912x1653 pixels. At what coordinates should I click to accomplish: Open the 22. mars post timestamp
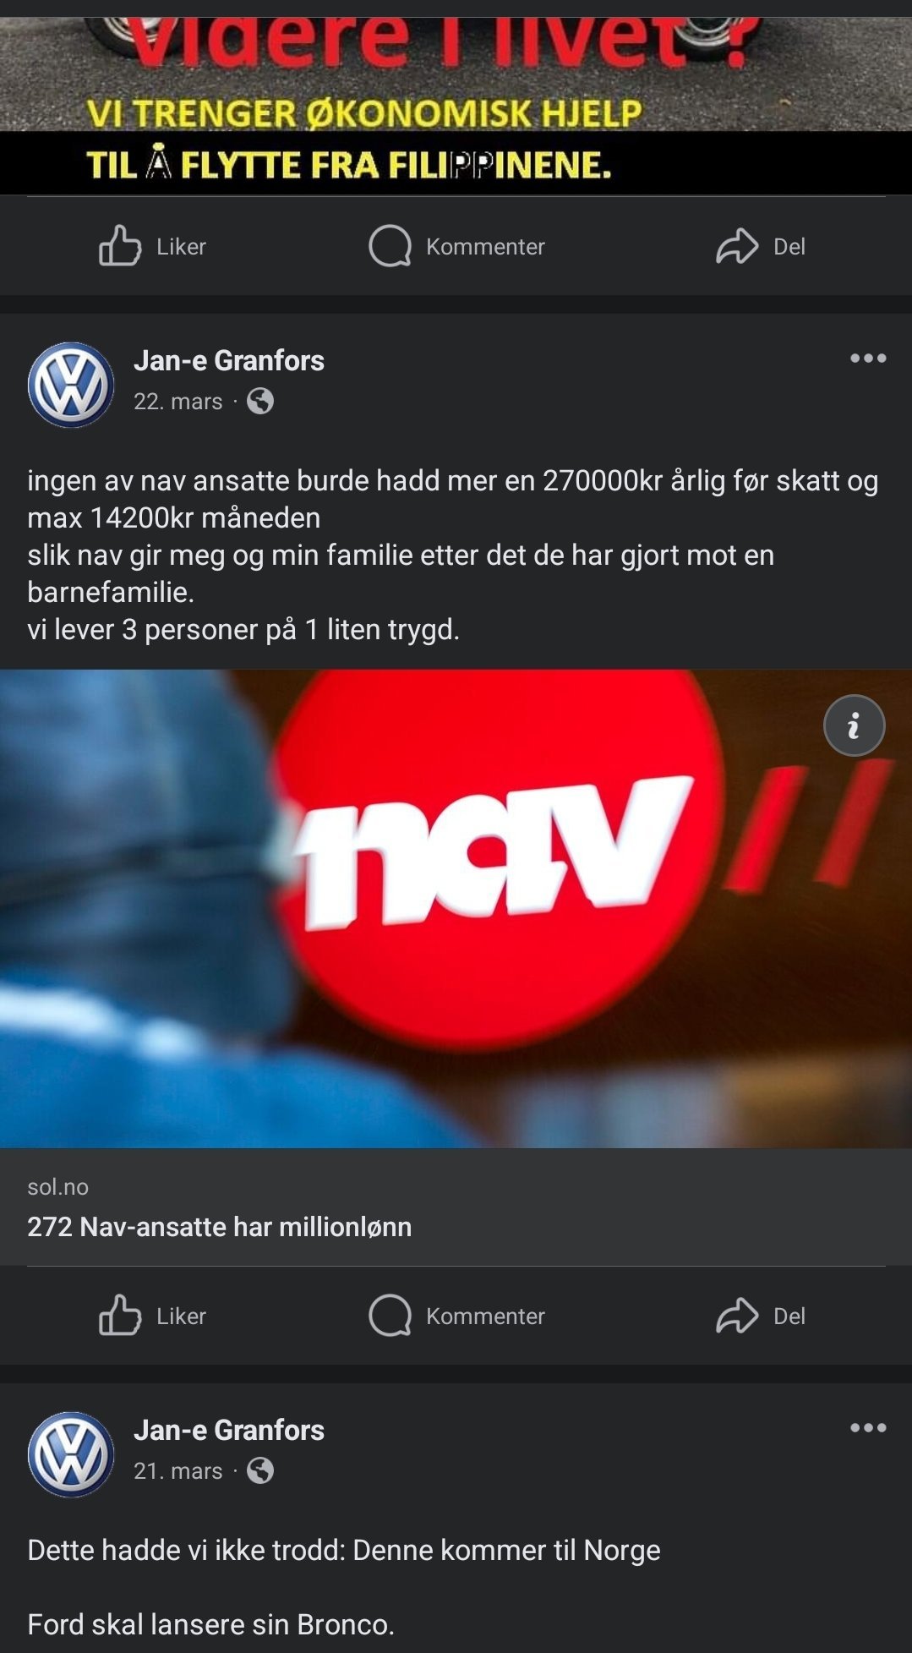point(178,401)
